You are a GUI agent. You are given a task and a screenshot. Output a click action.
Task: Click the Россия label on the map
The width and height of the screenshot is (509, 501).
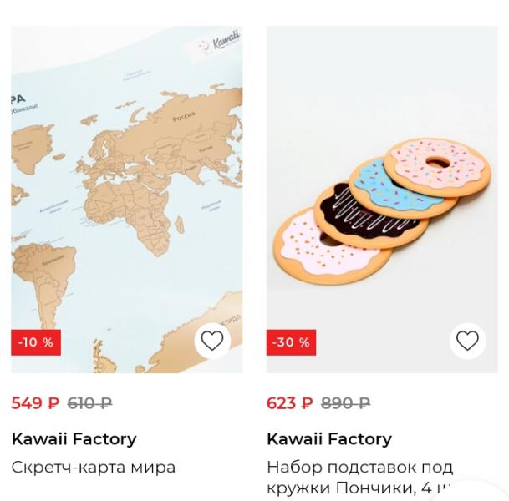[x=184, y=116]
